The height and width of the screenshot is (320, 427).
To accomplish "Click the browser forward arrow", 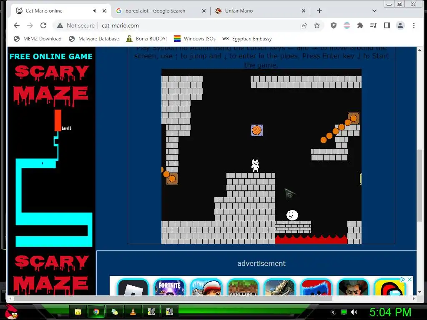I will tap(30, 25).
